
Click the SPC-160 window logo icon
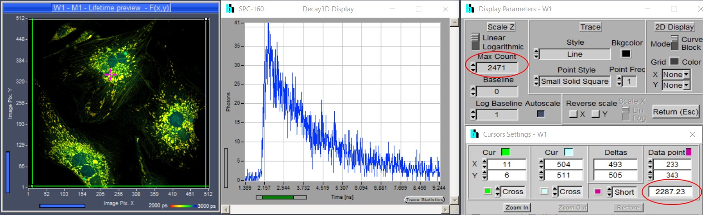pyautogui.click(x=230, y=9)
